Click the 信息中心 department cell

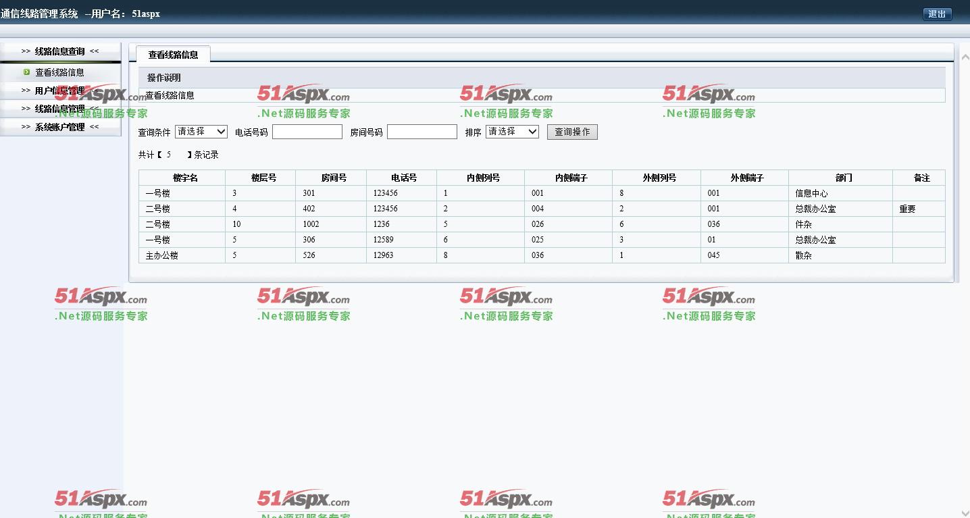pos(811,193)
